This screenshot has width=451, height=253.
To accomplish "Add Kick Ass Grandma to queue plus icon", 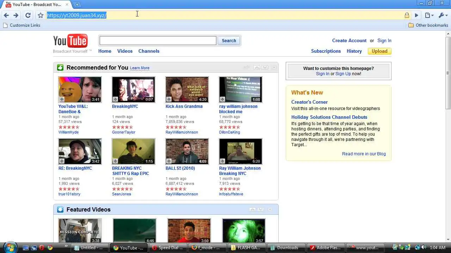I will [x=169, y=99].
